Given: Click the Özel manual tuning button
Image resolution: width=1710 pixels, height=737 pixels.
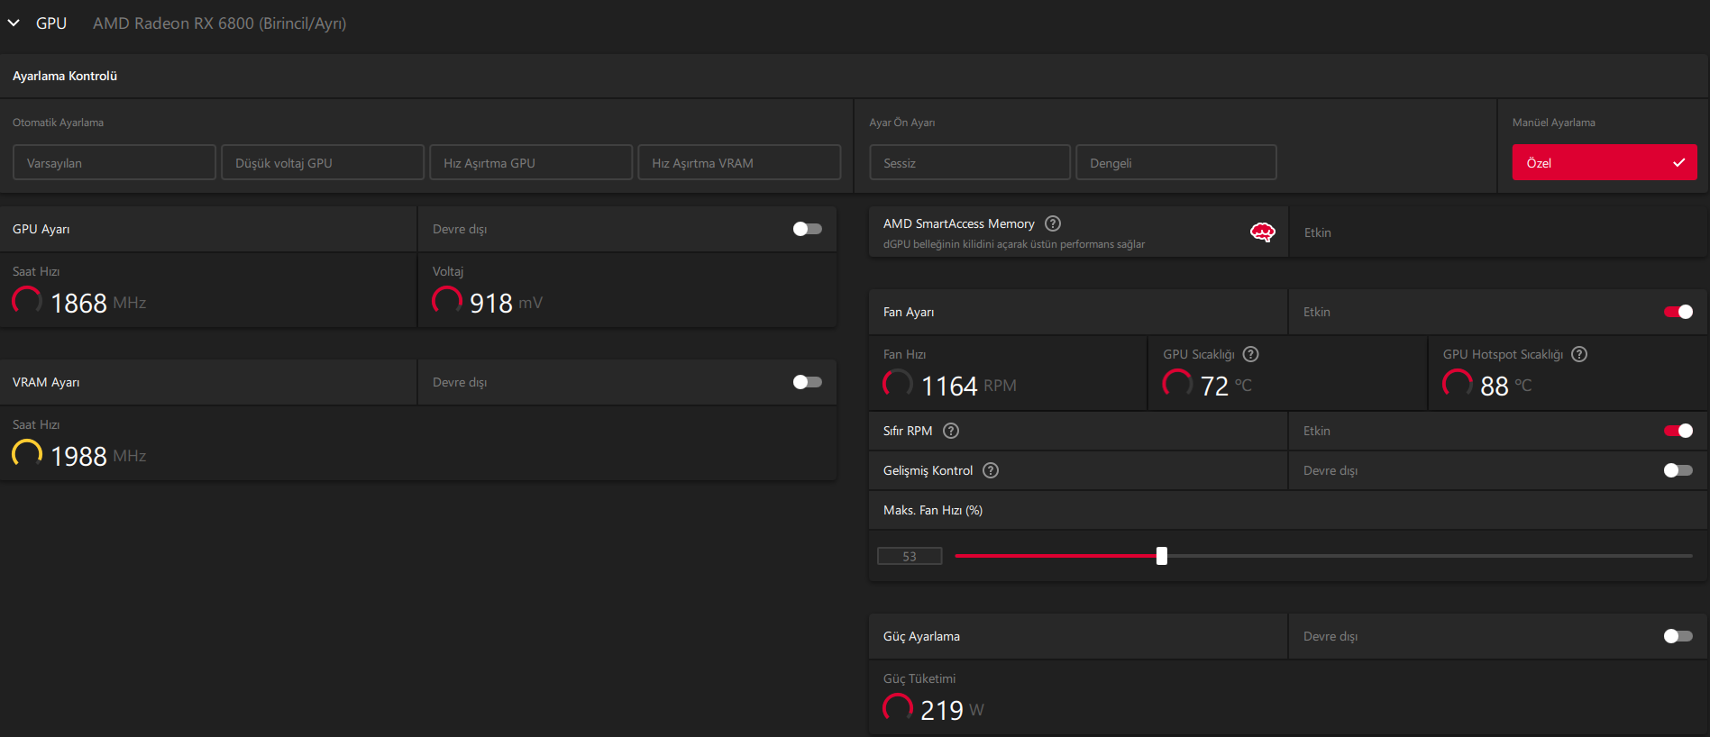Looking at the screenshot, I should [x=1605, y=162].
